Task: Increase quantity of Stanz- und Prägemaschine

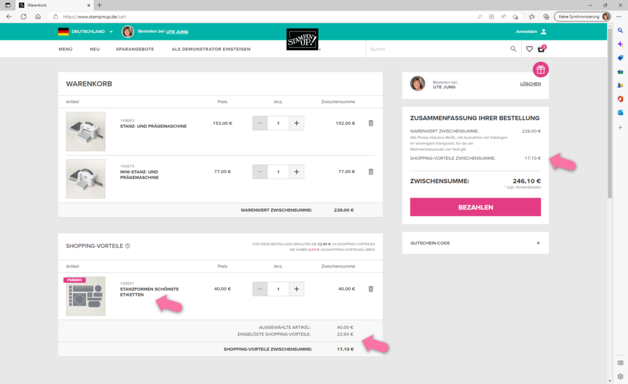Action: point(296,123)
